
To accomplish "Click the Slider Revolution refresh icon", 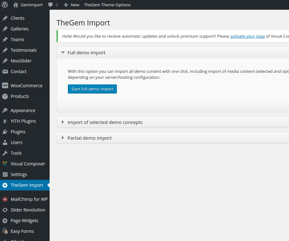I will point(5,210).
